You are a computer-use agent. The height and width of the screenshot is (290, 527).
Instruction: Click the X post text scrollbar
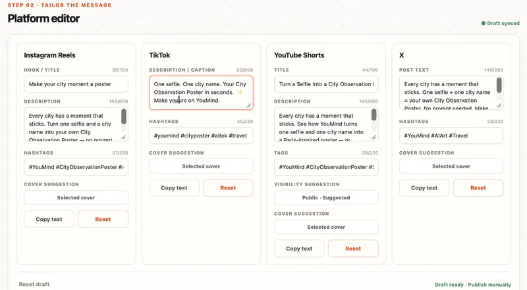(499, 89)
